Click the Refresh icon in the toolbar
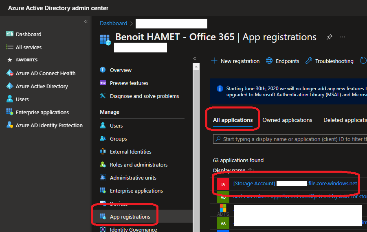Screen dimensions: 367x232 click(x=363, y=61)
